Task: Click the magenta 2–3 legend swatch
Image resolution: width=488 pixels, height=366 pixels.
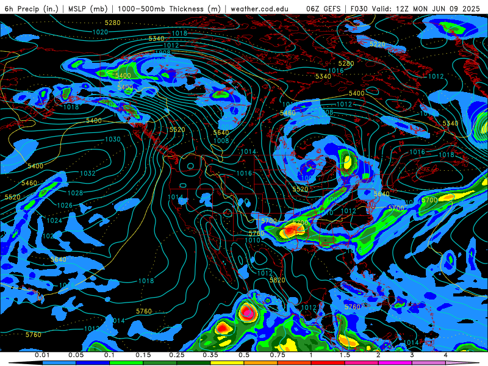Action: [395, 363]
